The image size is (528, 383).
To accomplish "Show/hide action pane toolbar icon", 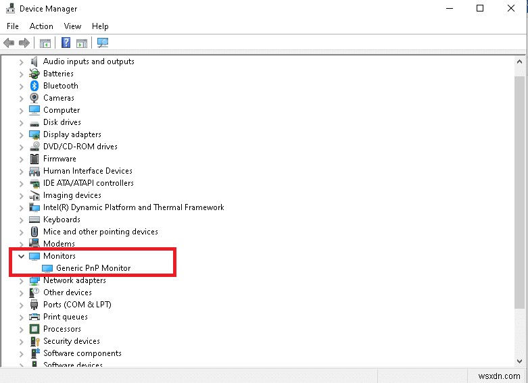I will point(82,43).
